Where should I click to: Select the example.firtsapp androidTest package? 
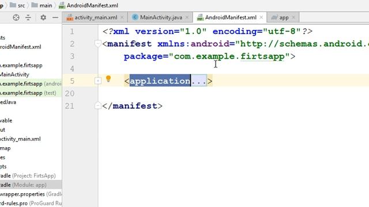click(x=31, y=84)
